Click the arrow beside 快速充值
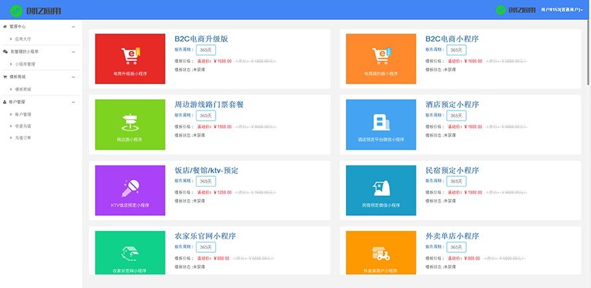This screenshot has height=288, width=591. tap(11, 126)
